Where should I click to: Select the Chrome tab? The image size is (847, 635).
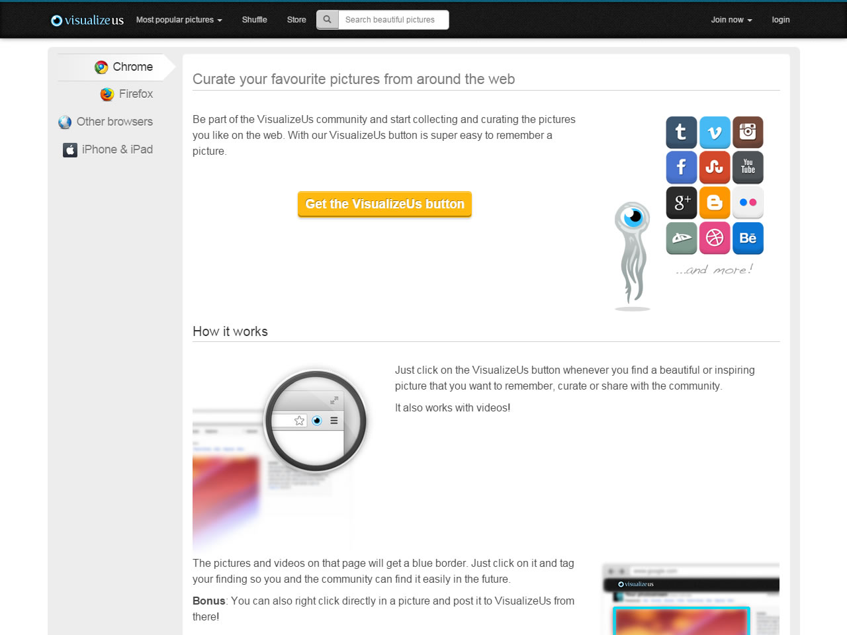click(x=116, y=67)
